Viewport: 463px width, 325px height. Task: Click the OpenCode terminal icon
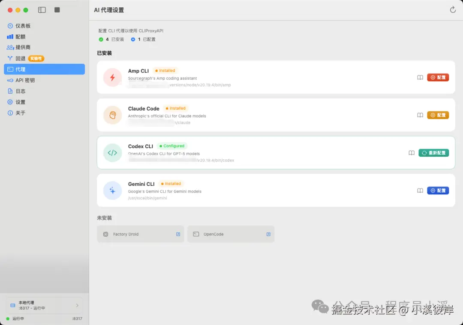click(196, 234)
